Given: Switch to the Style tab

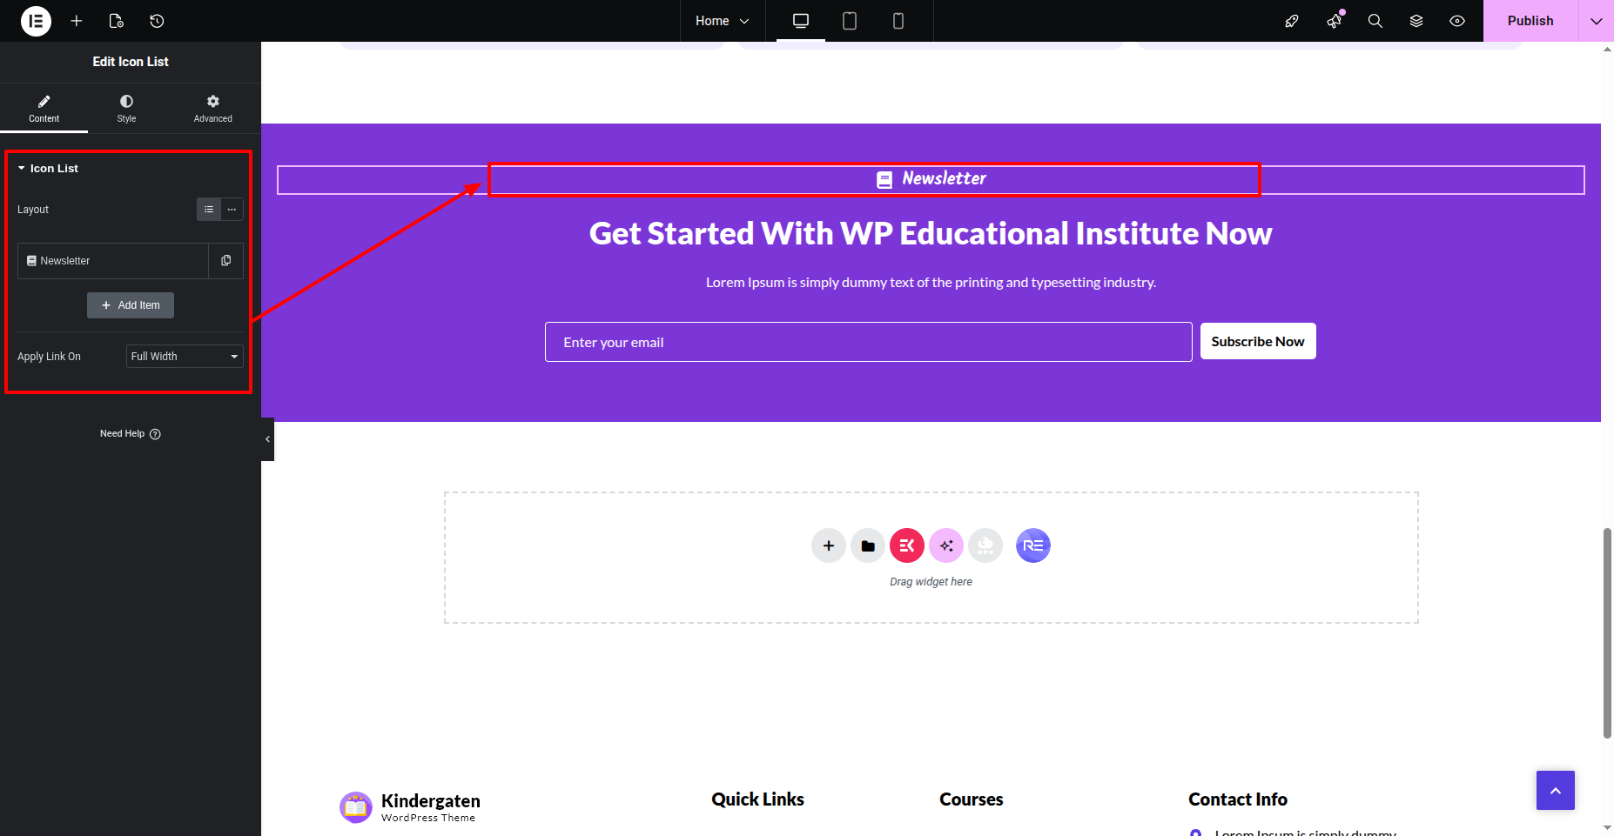Looking at the screenshot, I should (x=126, y=109).
